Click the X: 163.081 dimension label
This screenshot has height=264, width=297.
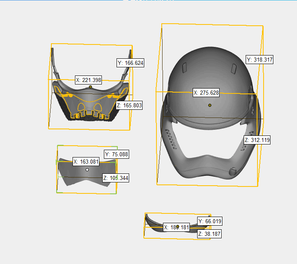[86, 162]
